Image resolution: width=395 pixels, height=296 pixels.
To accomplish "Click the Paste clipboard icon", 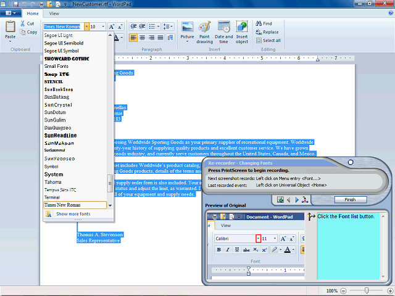I will click(x=10, y=26).
